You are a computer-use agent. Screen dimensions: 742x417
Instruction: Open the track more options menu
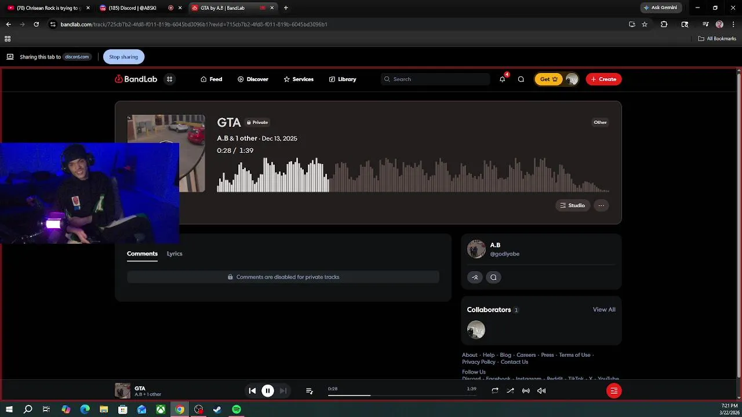coord(601,206)
